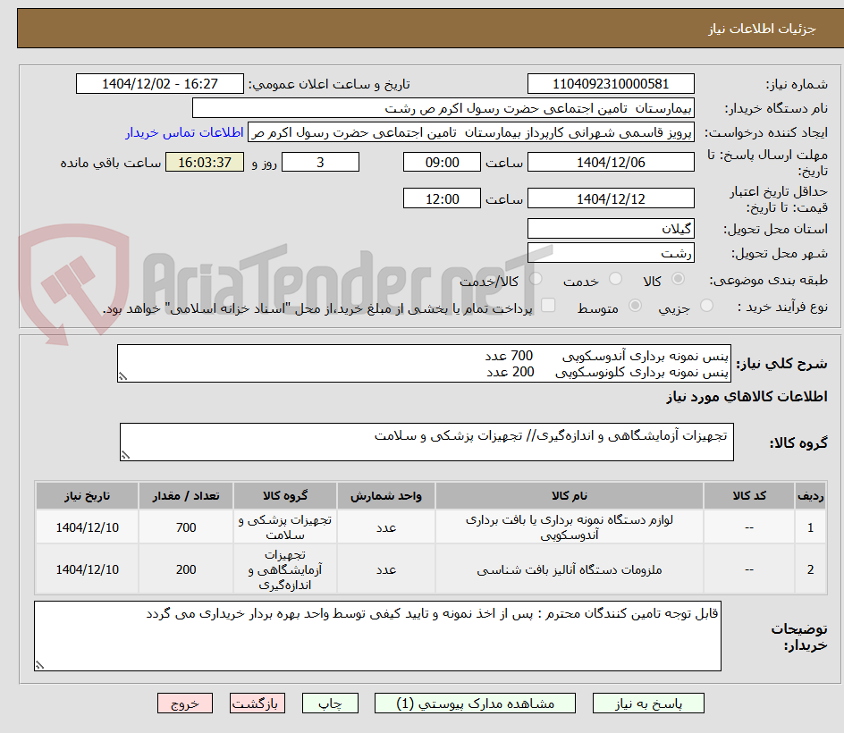This screenshot has width=844, height=733.
Task: Click the گروه کالا table column header
Action: click(285, 495)
